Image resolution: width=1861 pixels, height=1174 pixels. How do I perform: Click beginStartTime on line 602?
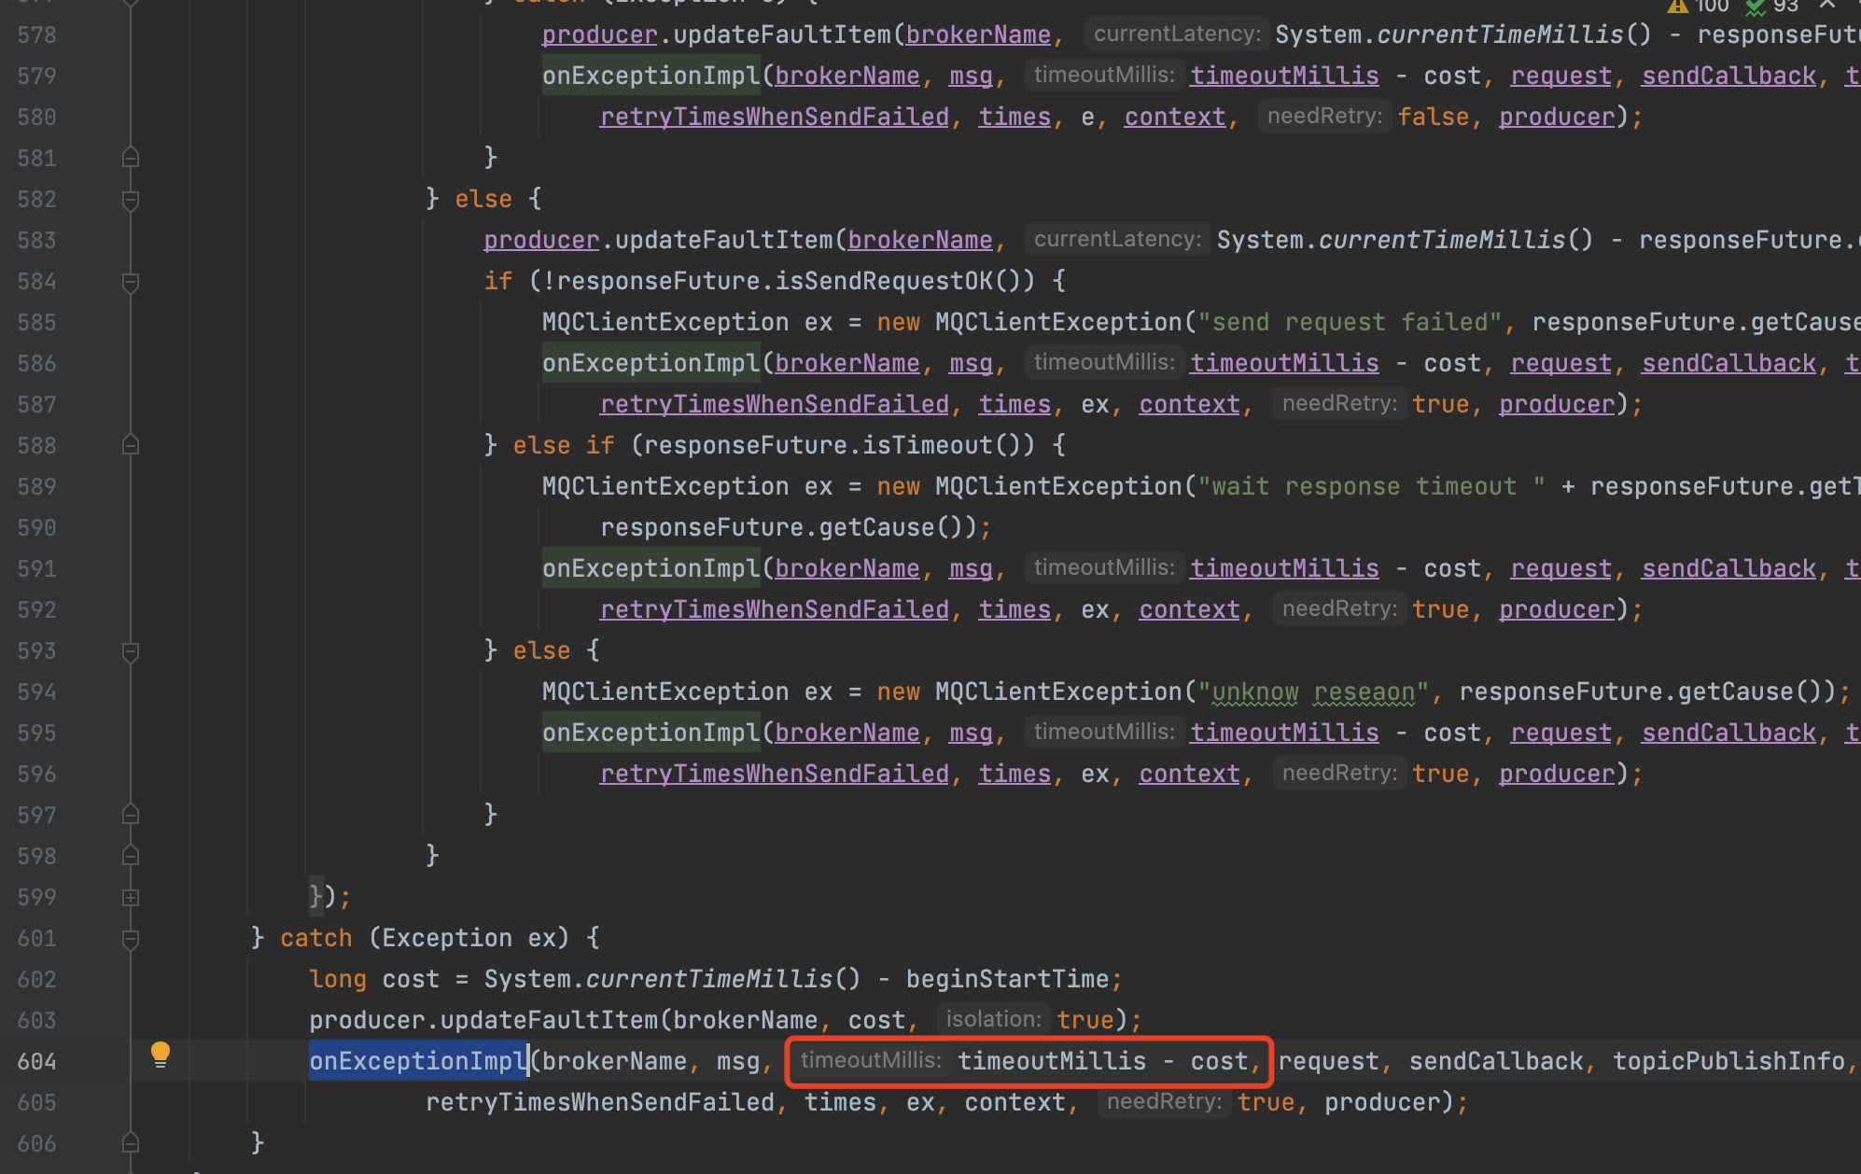point(1007,979)
